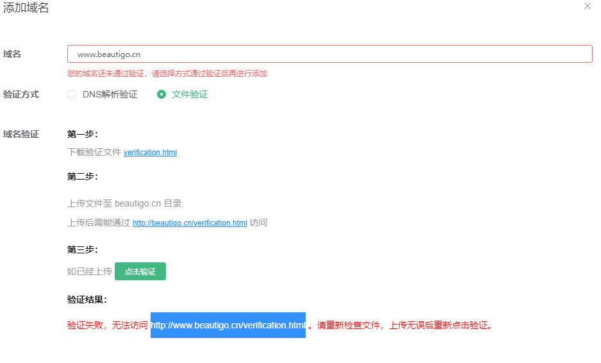Select the DNS解析验证 radio button
Image resolution: width=601 pixels, height=363 pixels.
click(72, 94)
